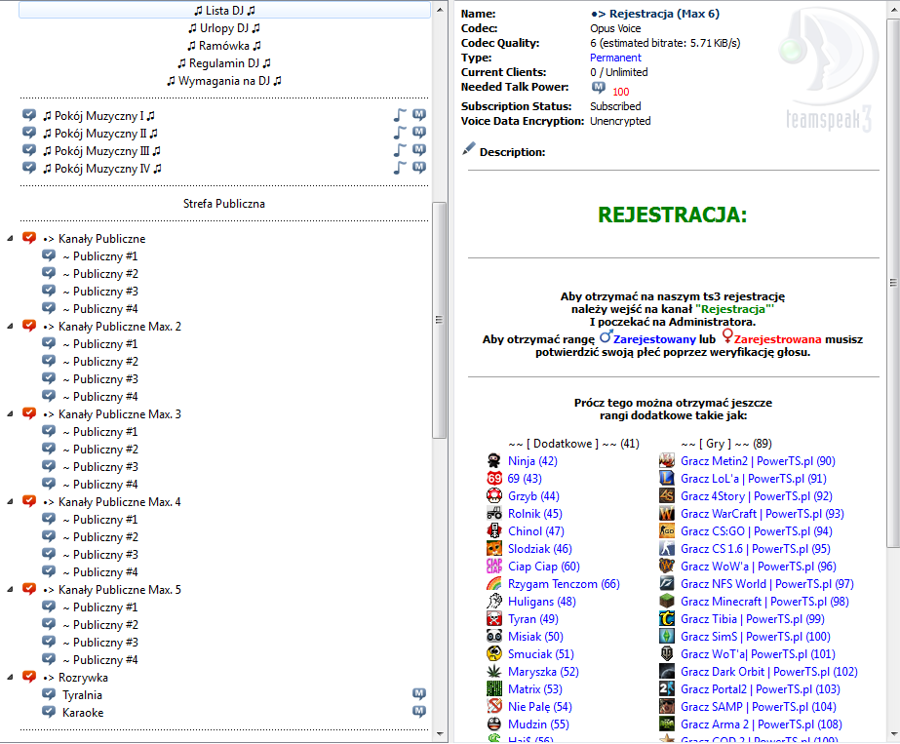Screen dimensions: 900x744
Task: Click the Unencrypted encryption value
Action: click(620, 121)
